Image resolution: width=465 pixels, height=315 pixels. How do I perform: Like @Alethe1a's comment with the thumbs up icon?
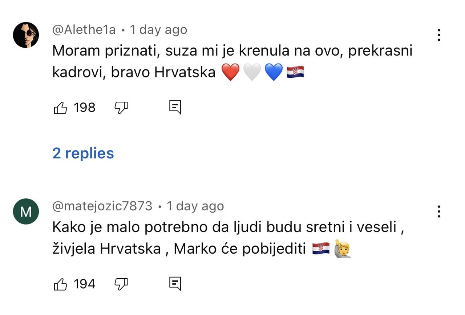[x=60, y=107]
